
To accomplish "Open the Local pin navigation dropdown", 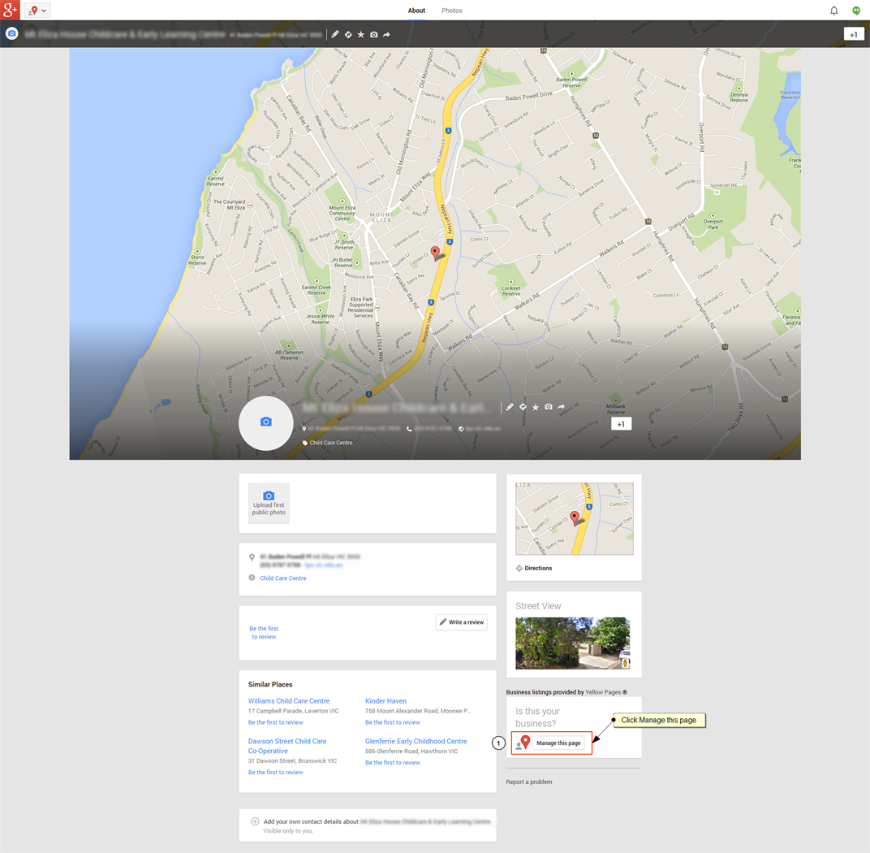I will pyautogui.click(x=37, y=11).
